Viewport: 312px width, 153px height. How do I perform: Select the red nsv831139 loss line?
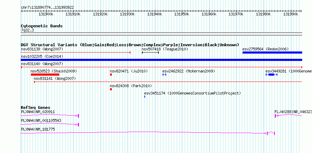(x=76, y=53)
